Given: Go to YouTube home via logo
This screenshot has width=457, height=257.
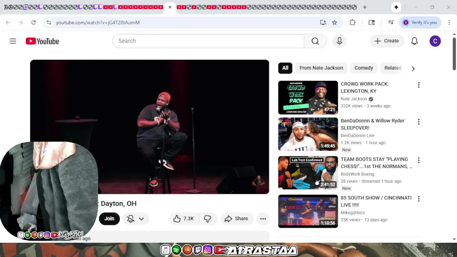Looking at the screenshot, I should pos(42,41).
